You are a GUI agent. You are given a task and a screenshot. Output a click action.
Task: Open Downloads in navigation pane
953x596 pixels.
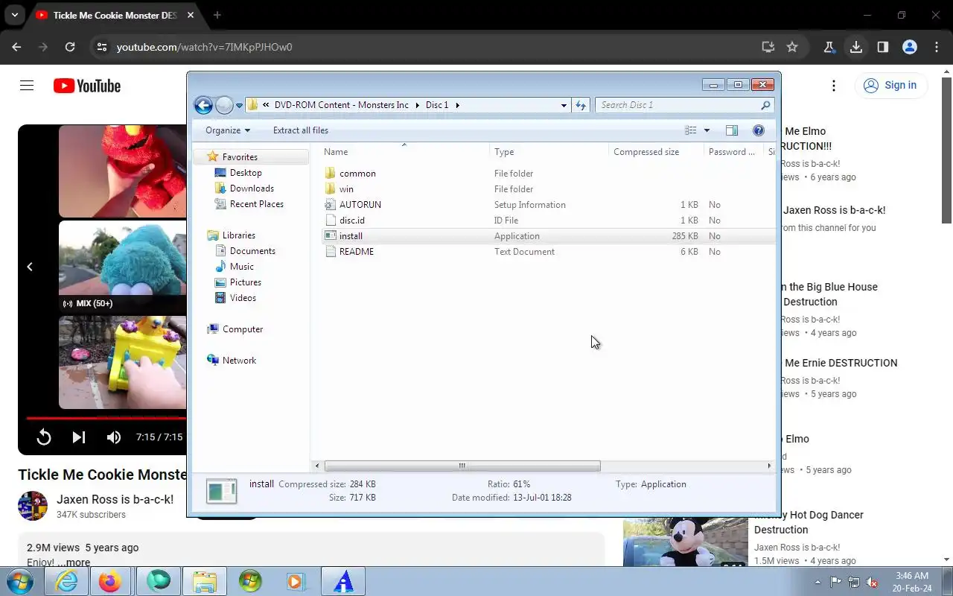click(252, 188)
